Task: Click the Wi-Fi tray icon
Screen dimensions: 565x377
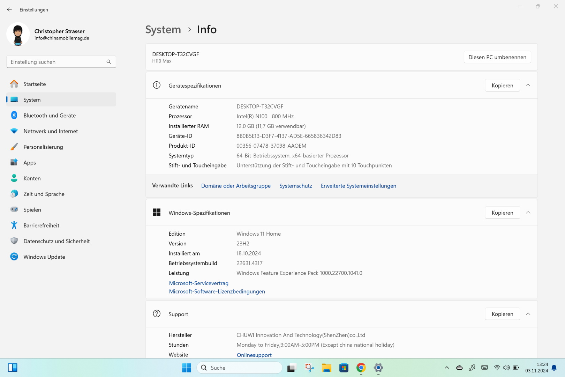Action: coord(497,368)
